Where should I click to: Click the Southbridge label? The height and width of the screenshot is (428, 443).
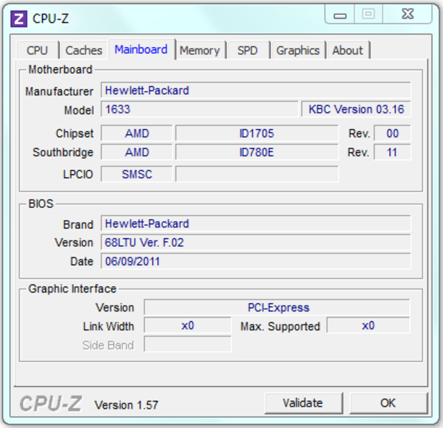[x=63, y=153]
